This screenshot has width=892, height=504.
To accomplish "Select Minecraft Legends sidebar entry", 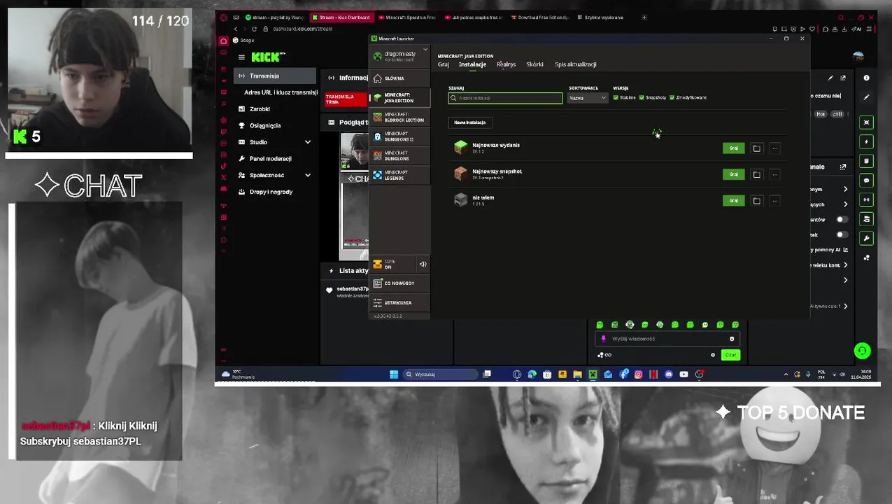I will pos(399,175).
